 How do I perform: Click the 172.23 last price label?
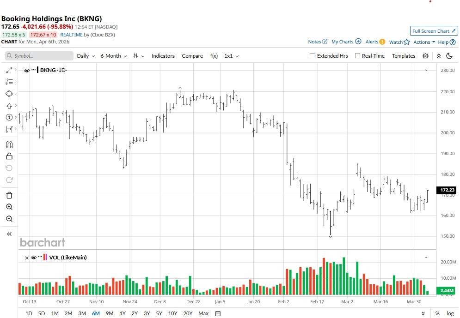[x=447, y=190]
